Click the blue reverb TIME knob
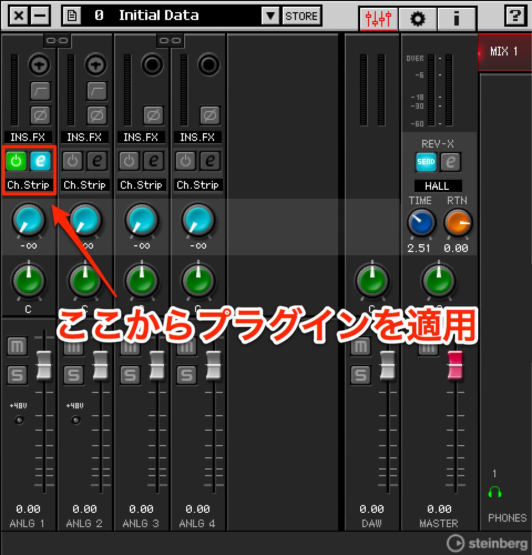 pos(421,223)
